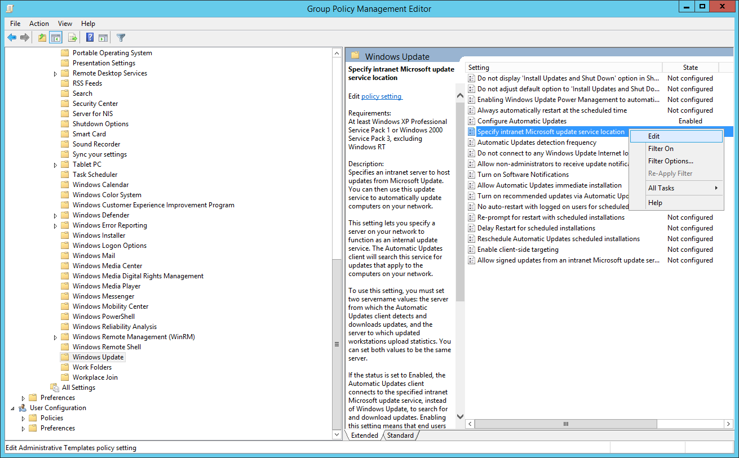Click folder icon beside Work Folders
The width and height of the screenshot is (739, 458).
[x=64, y=367]
